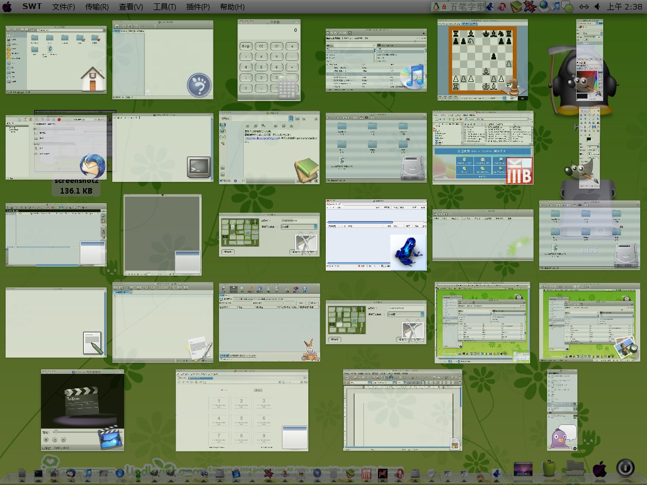The image size is (647, 485).
Task: Open the Totem movie player clapperboard icon
Action: point(110,438)
